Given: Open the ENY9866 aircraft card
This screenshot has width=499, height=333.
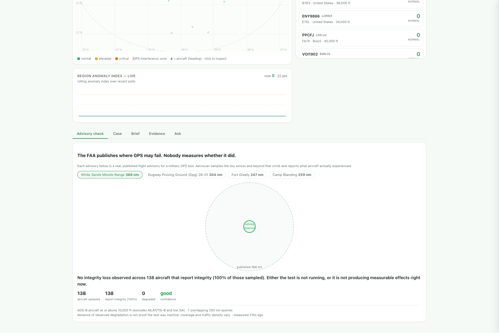Looking at the screenshot, I should (x=361, y=19).
